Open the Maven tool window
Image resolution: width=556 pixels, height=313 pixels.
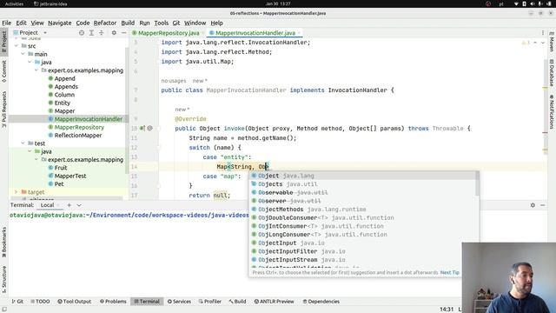[552, 42]
